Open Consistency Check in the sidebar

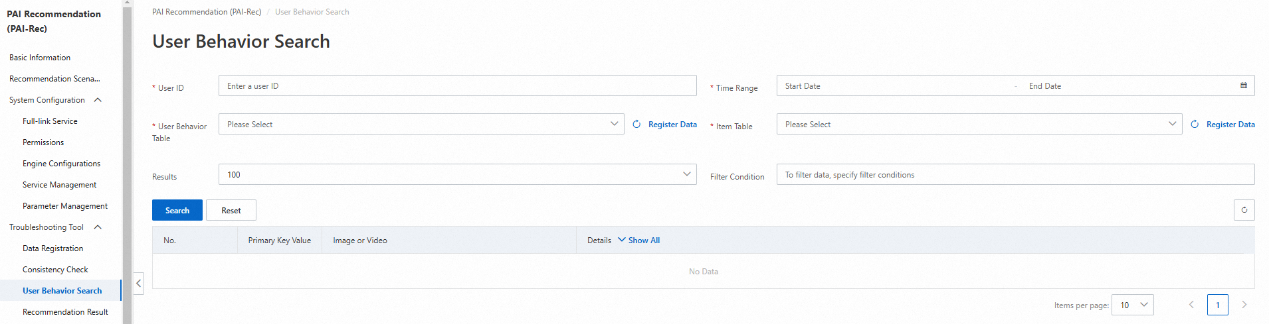(55, 270)
